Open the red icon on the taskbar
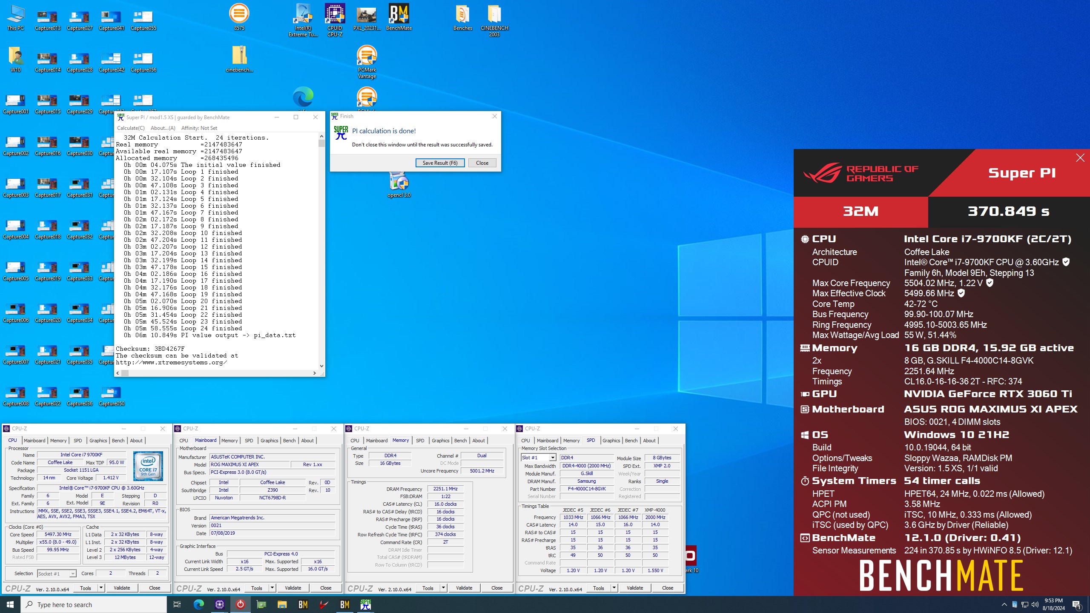 [241, 604]
